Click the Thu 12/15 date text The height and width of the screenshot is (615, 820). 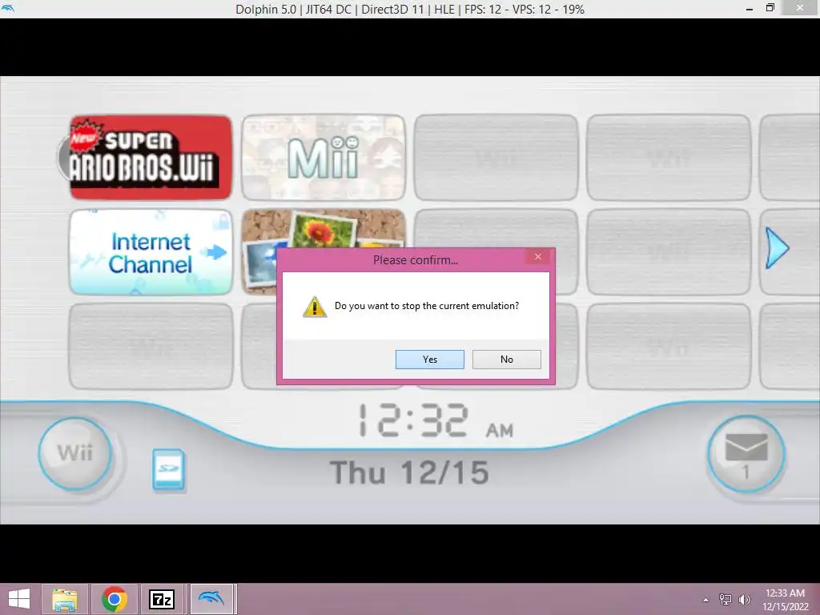coord(409,472)
